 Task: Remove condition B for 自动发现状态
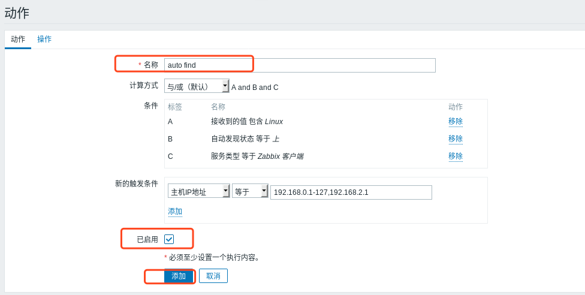[455, 139]
